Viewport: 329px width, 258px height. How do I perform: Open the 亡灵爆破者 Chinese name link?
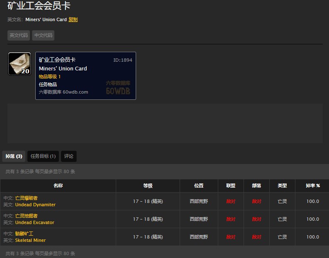coord(26,198)
